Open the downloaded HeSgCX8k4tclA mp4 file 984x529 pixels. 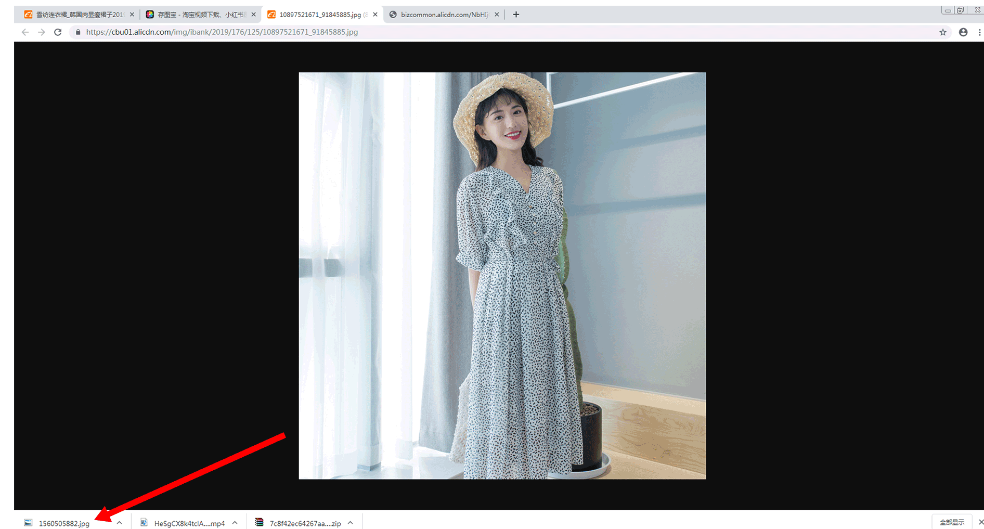189,523
